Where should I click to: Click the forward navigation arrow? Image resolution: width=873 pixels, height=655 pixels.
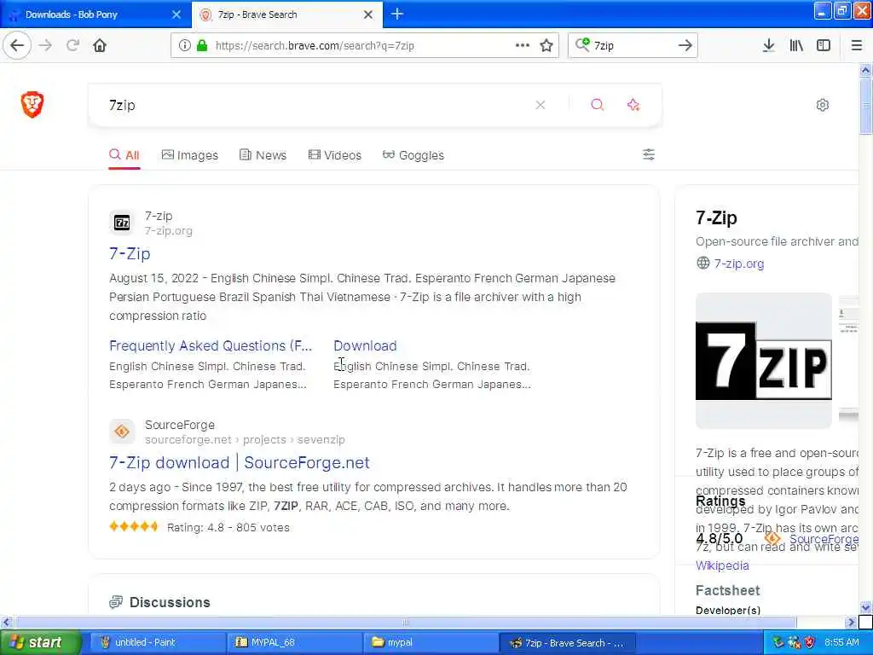click(x=46, y=45)
